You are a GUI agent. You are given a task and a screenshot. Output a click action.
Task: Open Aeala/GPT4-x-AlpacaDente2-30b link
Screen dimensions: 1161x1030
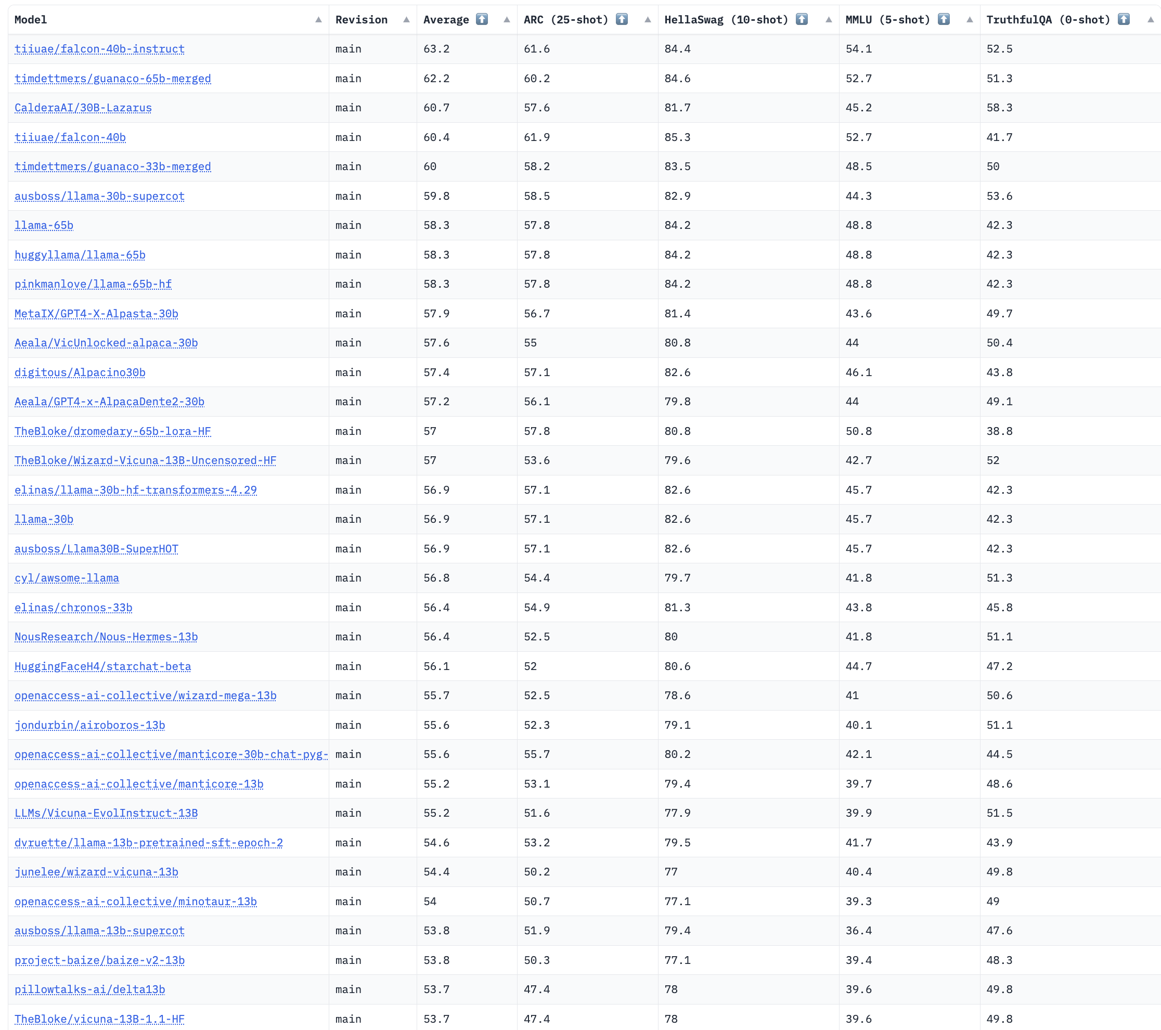click(x=109, y=402)
